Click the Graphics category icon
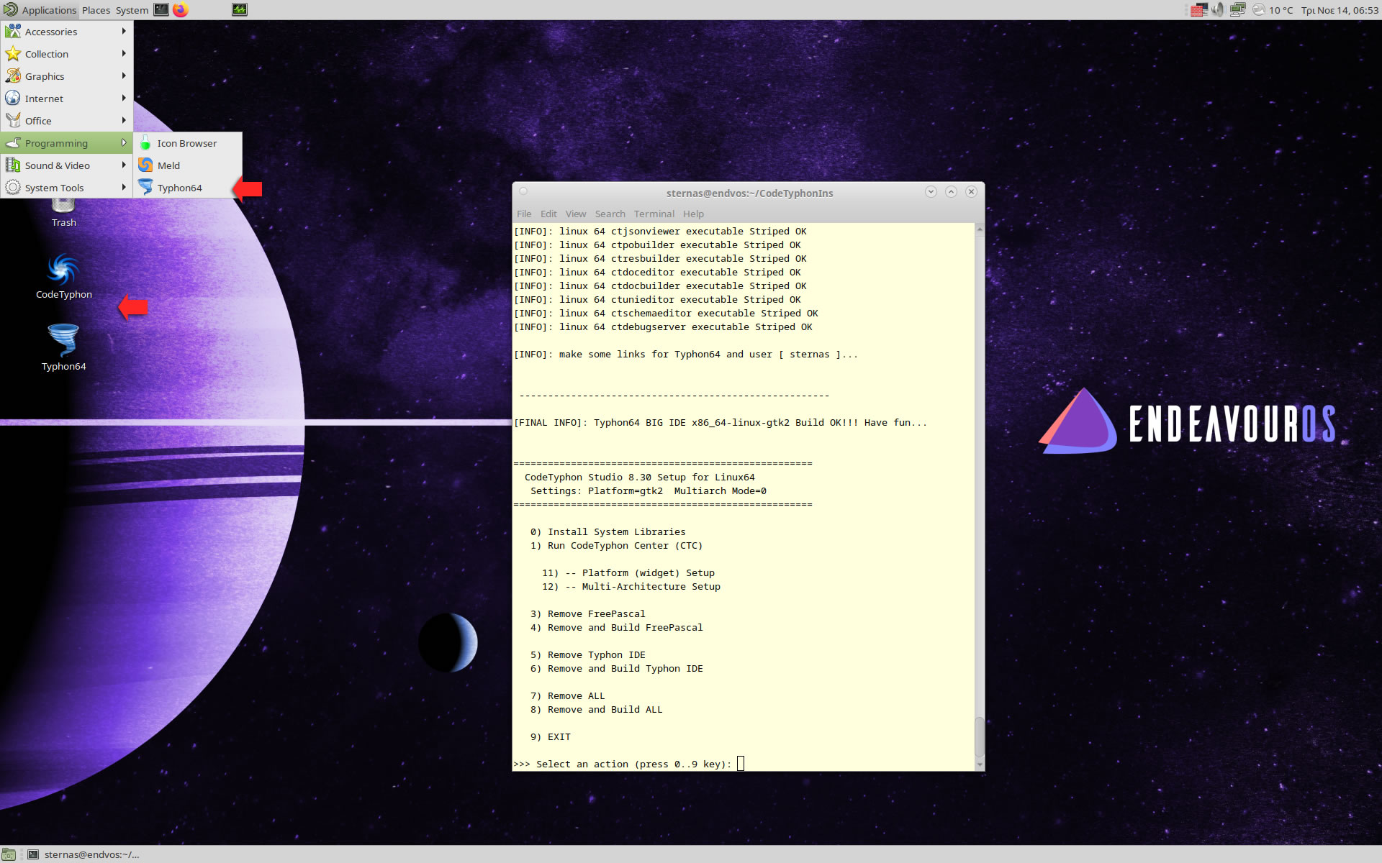This screenshot has width=1382, height=863. pyautogui.click(x=13, y=76)
